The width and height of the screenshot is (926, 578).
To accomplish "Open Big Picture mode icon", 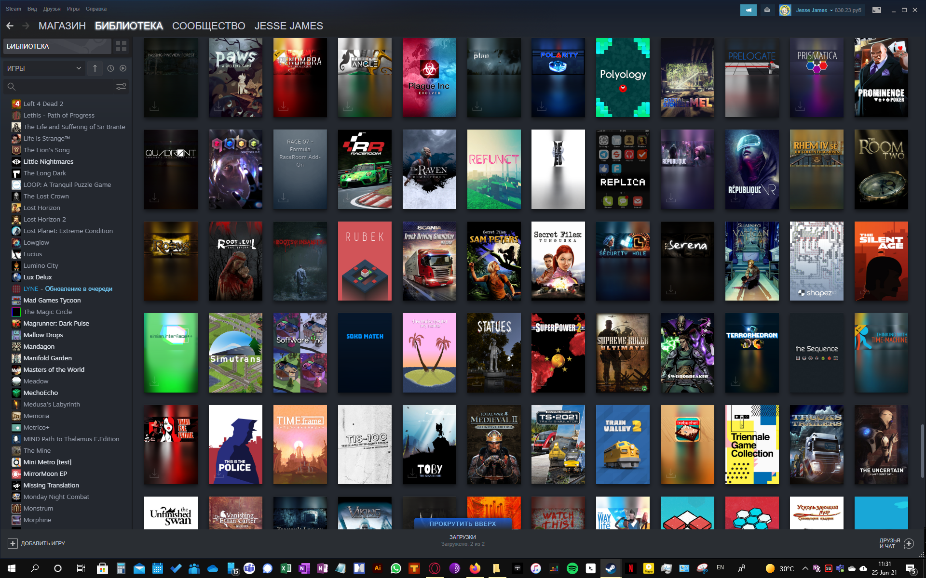I will pos(877,10).
